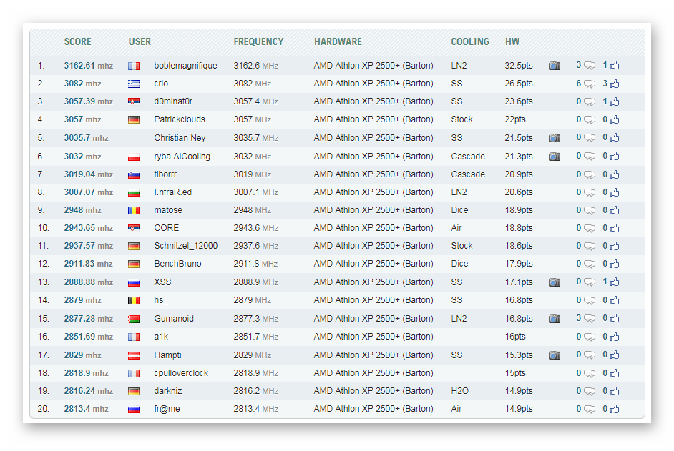674x451 pixels.
Task: Select Air cooling in CORE row
Action: [456, 228]
